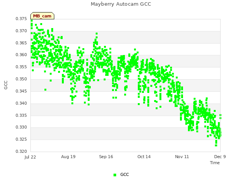The image size is (243, 182).
Task: Click the 0.375 y-axis value
Action: click(21, 19)
